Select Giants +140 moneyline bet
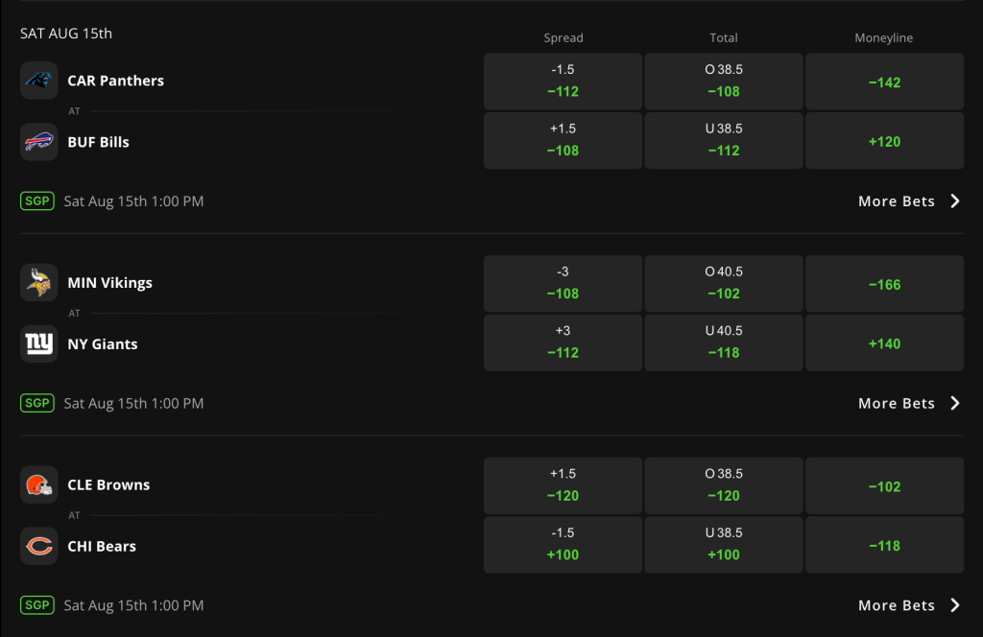The width and height of the screenshot is (983, 637). pyautogui.click(x=884, y=342)
